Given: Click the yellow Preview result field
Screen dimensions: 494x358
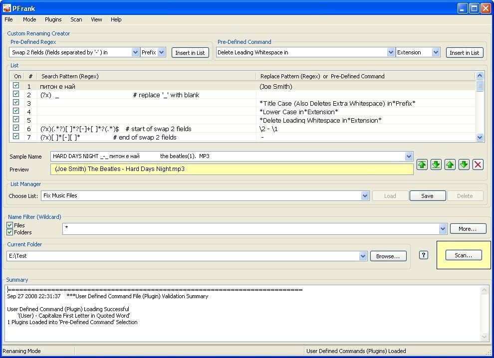Looking at the screenshot, I should point(232,169).
